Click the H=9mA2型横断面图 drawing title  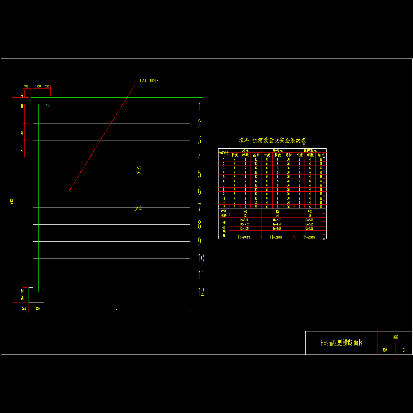coord(342,343)
